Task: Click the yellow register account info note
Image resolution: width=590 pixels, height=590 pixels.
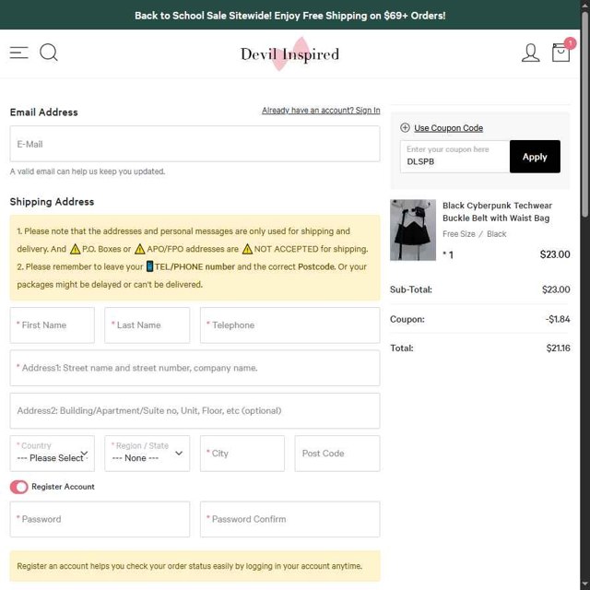Action: (195, 566)
